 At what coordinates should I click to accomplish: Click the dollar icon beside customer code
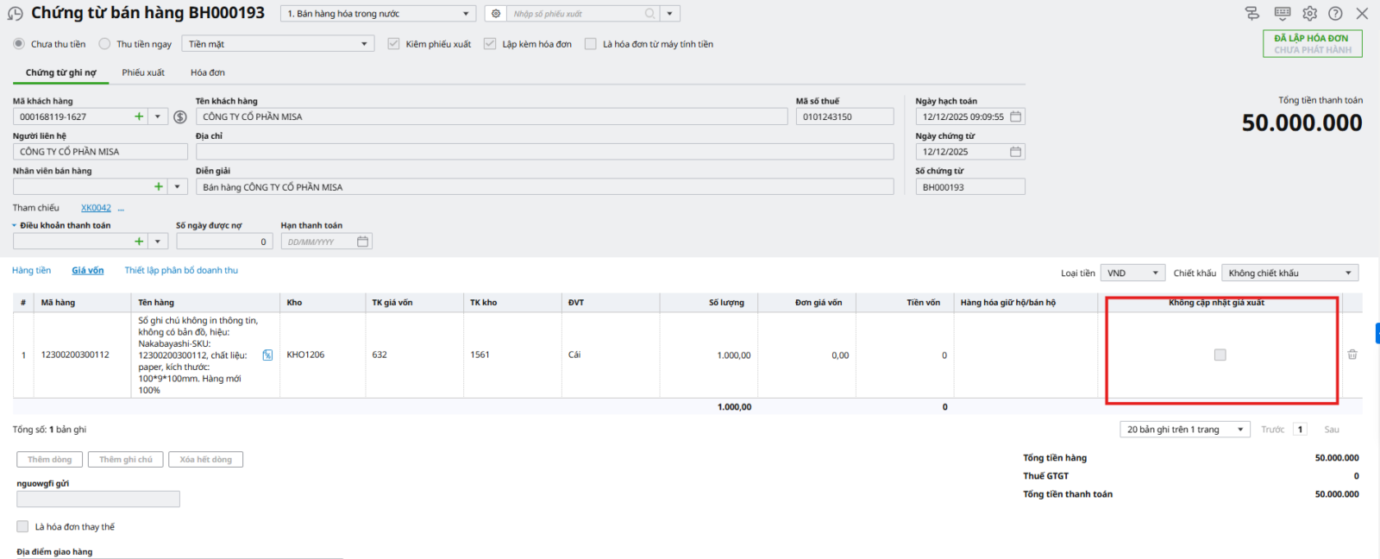coord(180,117)
